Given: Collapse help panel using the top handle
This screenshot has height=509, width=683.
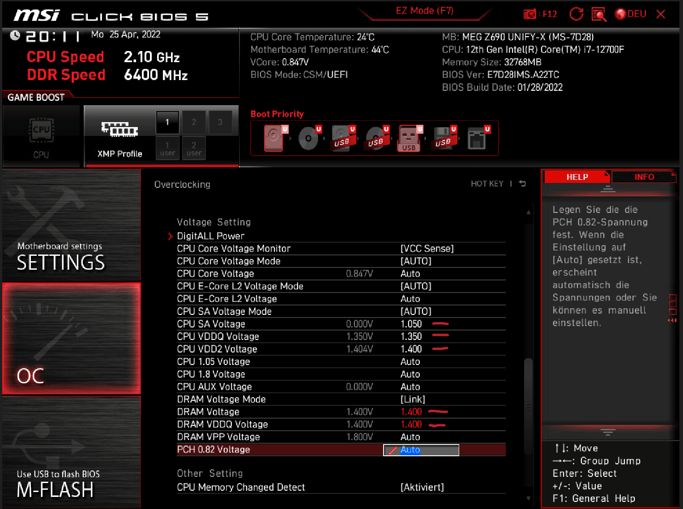Looking at the screenshot, I should pos(607,189).
